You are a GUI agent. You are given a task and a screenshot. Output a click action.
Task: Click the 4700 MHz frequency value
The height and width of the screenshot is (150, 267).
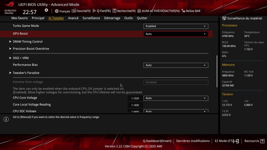pyautogui.click(x=228, y=36)
